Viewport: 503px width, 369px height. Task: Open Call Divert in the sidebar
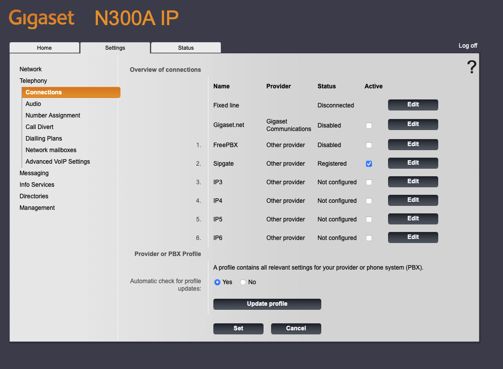[40, 127]
